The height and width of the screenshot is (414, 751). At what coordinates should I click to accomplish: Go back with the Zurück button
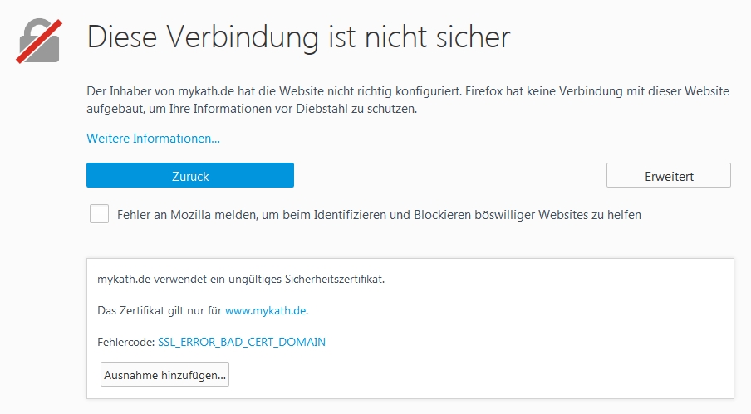coord(189,176)
